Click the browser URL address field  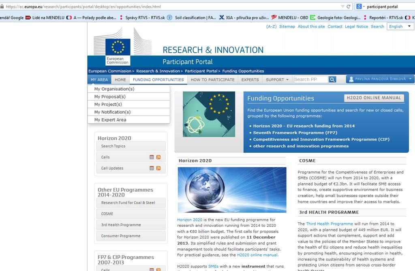172,6
